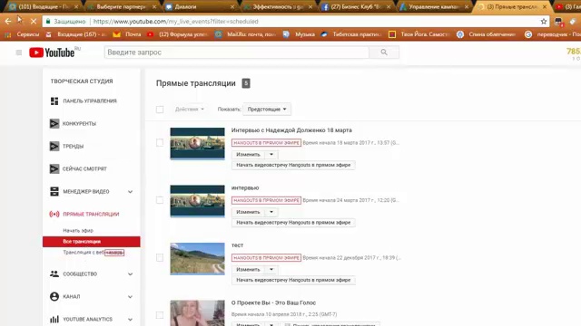Expand the Сообщество section chevron
The height and width of the screenshot is (326, 581).
(x=130, y=274)
